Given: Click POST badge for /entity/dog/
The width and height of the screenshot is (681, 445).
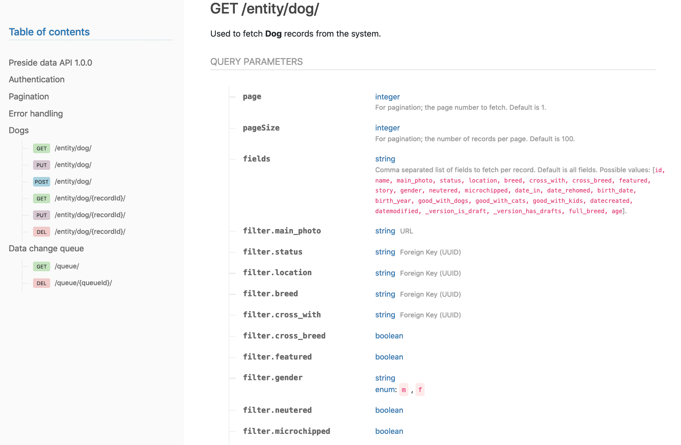Looking at the screenshot, I should pyautogui.click(x=41, y=182).
